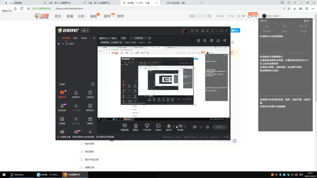Image resolution: width=317 pixels, height=178 pixels.
Task: Expand the speaker options arrow
Action: click(x=185, y=127)
